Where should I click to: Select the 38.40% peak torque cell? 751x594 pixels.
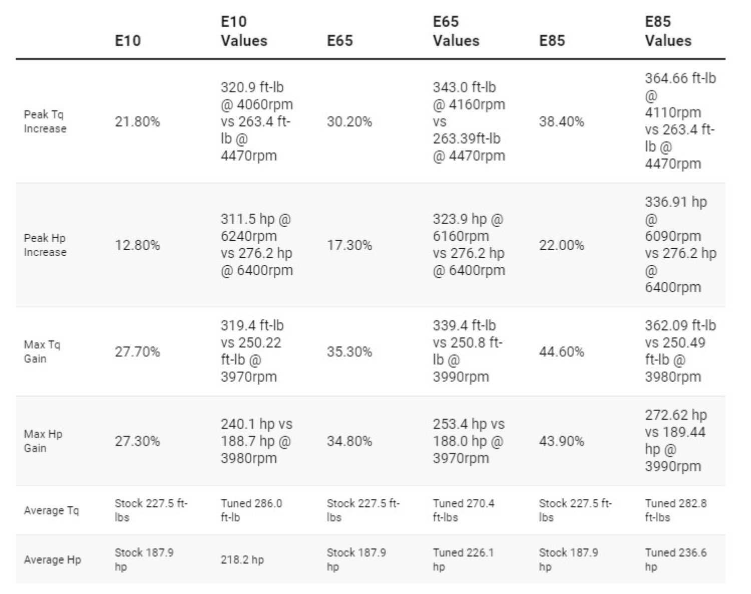pos(561,122)
